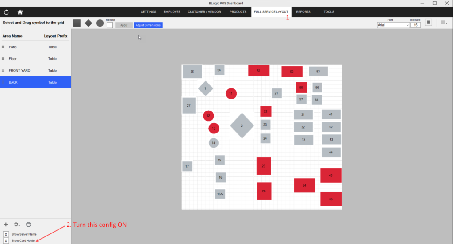Switch to the PRODUCTS tab

[x=238, y=12]
